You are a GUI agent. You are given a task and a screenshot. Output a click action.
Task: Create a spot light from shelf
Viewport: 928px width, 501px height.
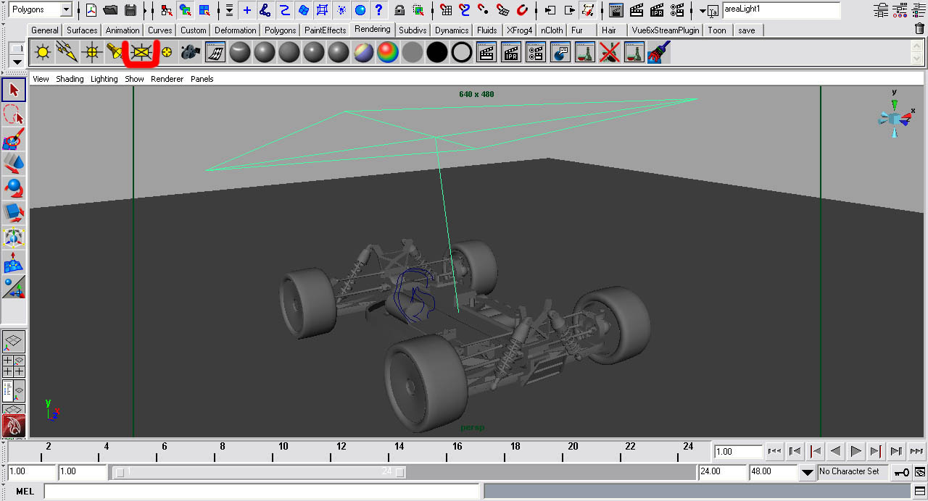point(115,52)
